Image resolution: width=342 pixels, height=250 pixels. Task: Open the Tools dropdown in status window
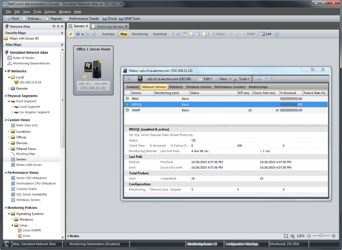click(x=242, y=79)
